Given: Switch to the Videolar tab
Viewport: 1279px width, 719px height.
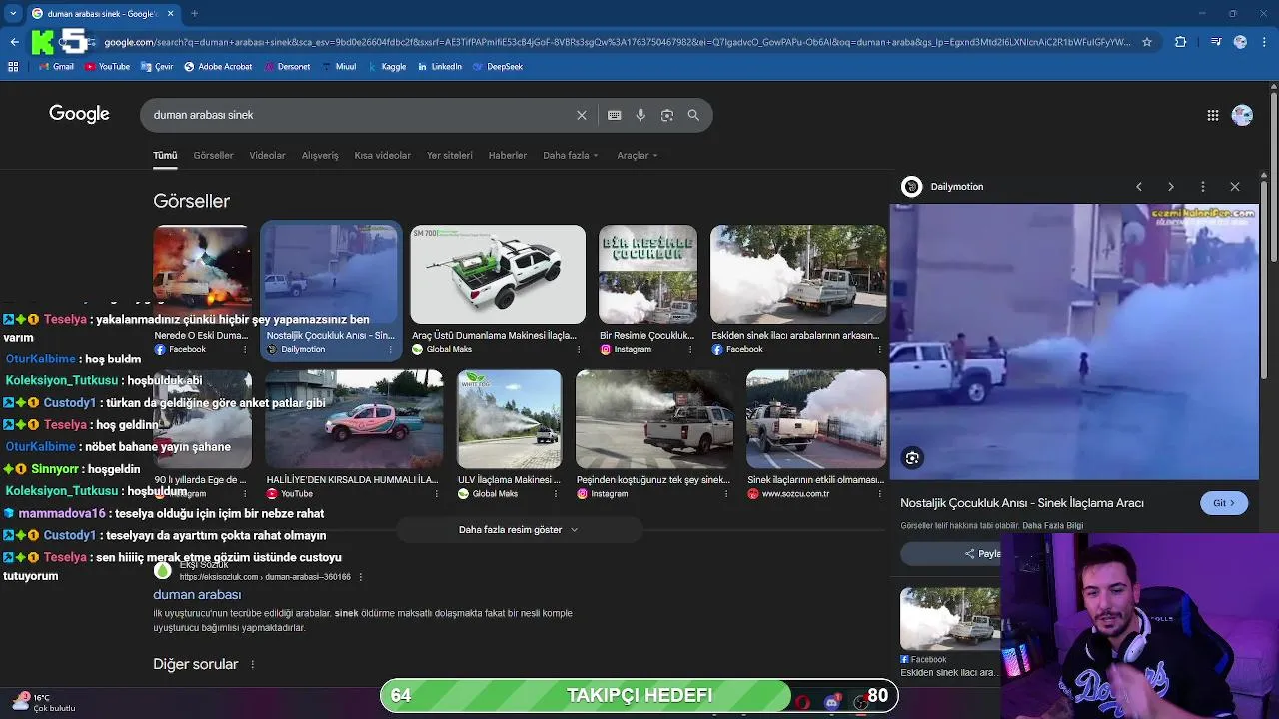Looking at the screenshot, I should pos(267,155).
